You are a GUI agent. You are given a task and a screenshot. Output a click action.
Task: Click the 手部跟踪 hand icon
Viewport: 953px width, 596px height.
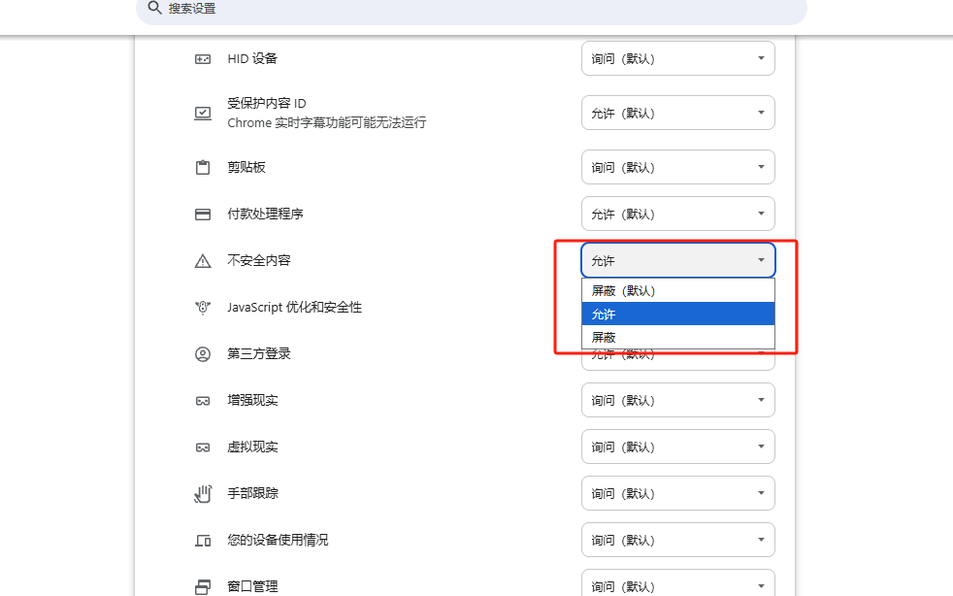202,492
